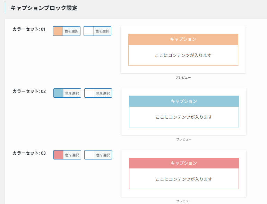Click the プレビュー label under the orange preview
This screenshot has height=204, width=267.
tap(183, 78)
